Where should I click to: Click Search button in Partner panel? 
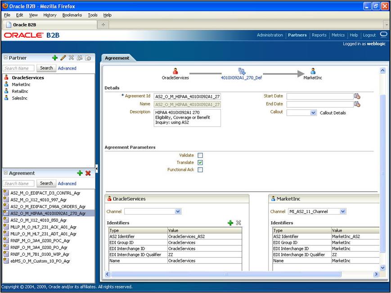click(x=46, y=68)
